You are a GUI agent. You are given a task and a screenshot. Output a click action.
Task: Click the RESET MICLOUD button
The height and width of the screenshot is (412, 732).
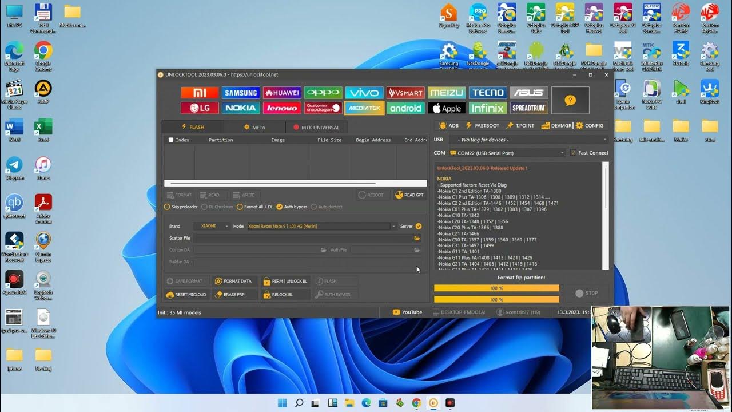coord(185,294)
